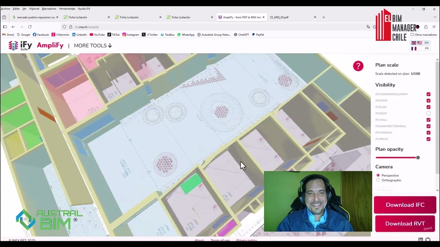The height and width of the screenshot is (247, 440).
Task: Enable IFCROOF visibility checkbox
Action: pos(428,114)
